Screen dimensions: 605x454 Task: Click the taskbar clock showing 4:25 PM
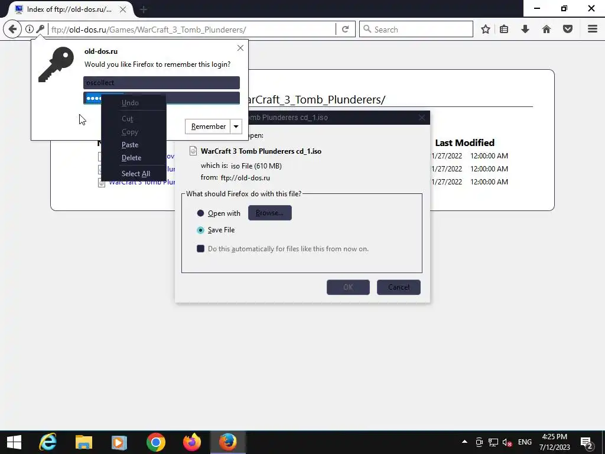coord(554,442)
